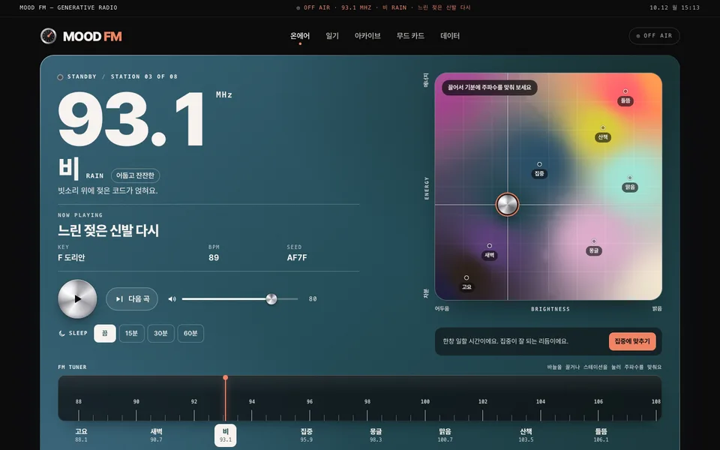This screenshot has width=720, height=450.
Task: Click the 어둡고 잔잔한 mood tag
Action: (135, 175)
